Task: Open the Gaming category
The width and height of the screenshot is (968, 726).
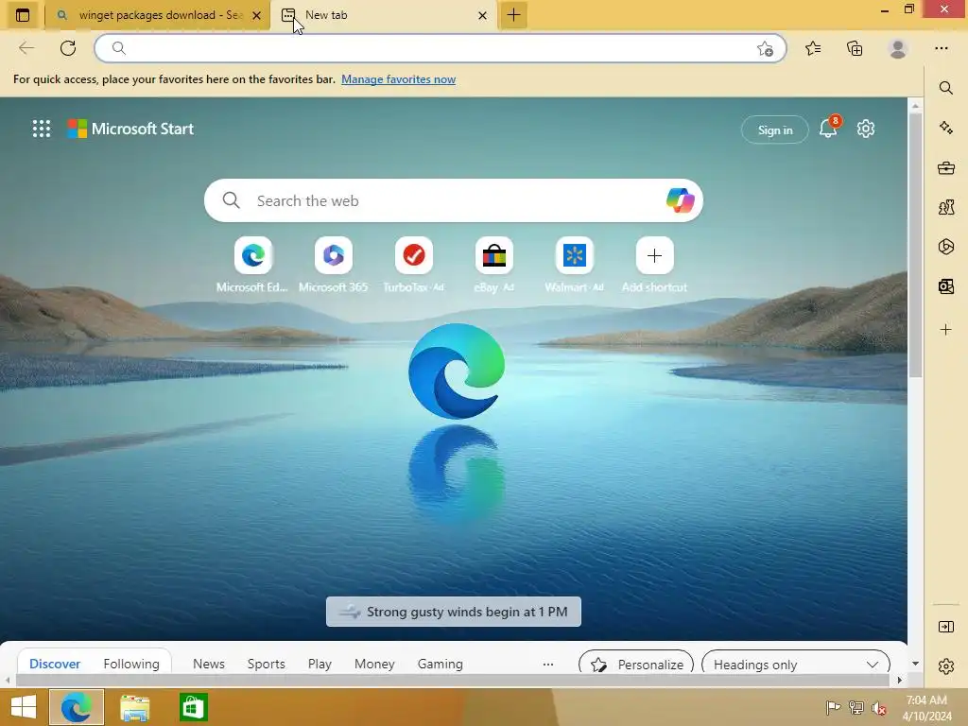Action: click(441, 664)
